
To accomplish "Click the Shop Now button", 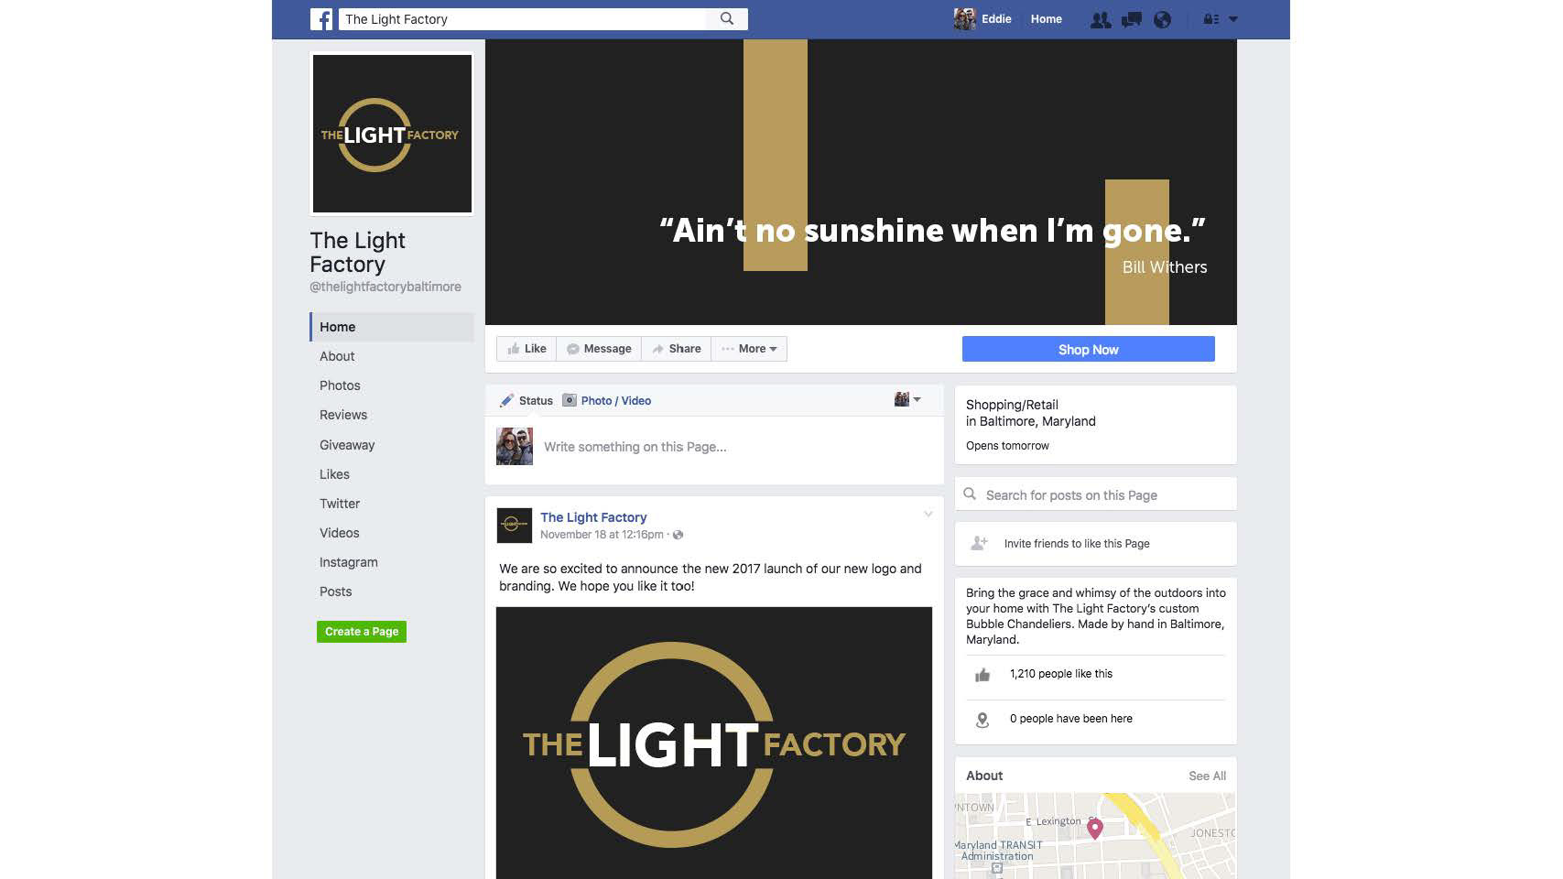I will pos(1088,349).
